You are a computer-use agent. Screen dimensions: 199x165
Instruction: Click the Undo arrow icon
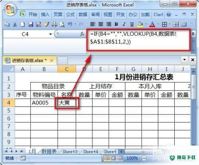tap(70, 24)
